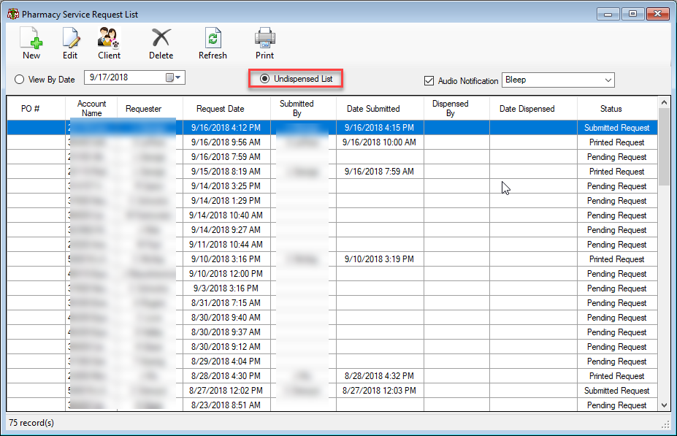Image resolution: width=677 pixels, height=436 pixels.
Task: Click the Print icon
Action: click(264, 38)
